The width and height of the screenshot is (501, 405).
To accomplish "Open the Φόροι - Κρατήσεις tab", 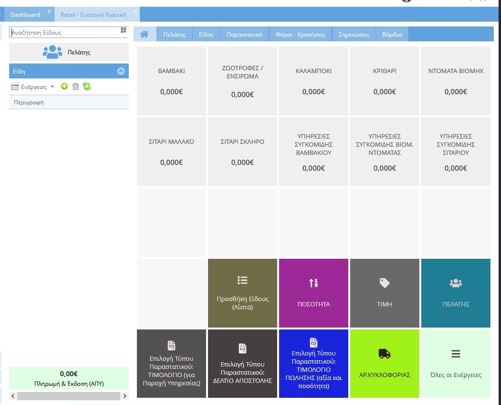I will pos(300,35).
